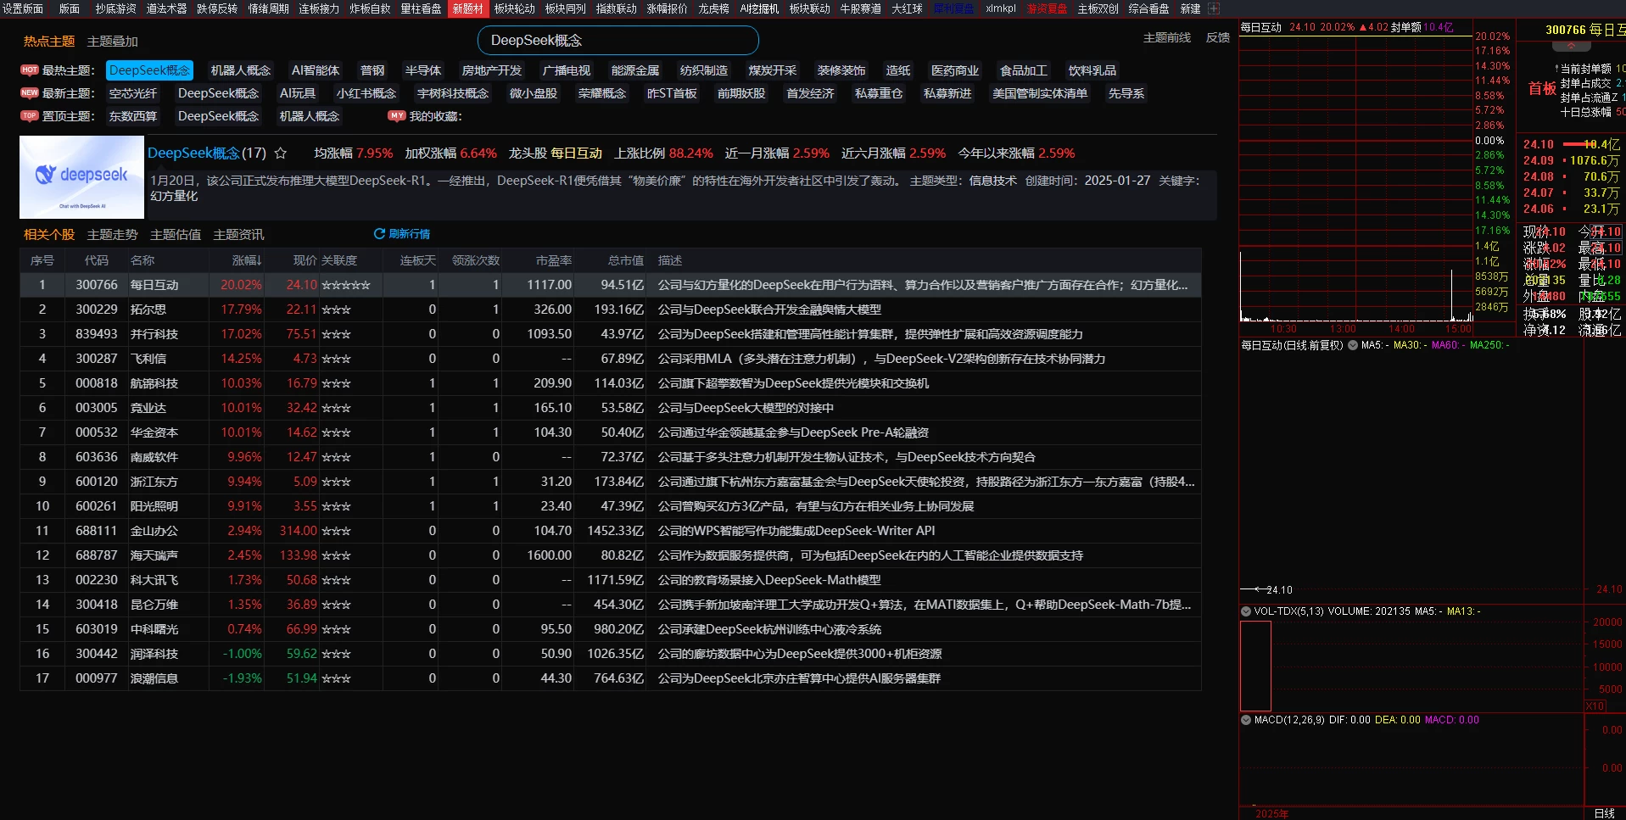Switch to the 龙虎榜 layout tab
Image resolution: width=1626 pixels, height=820 pixels.
[713, 8]
